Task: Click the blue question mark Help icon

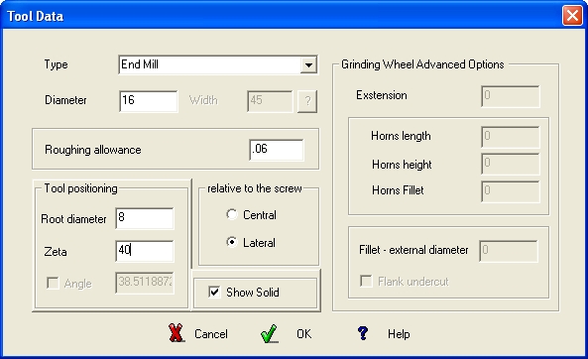Action: 363,333
